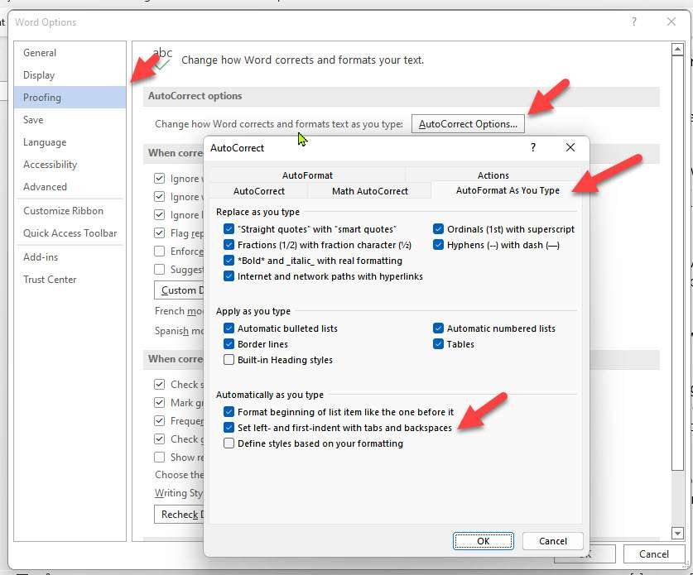Viewport: 693px width, 575px height.
Task: Toggle Mark grammar checkbox in Word Options
Action: coord(159,402)
